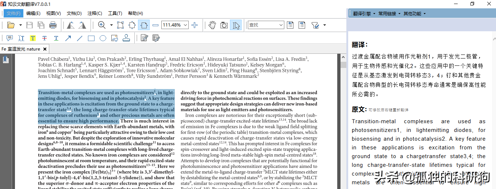This screenshot has width=496, height=189.
Task: Select the arrow drawing tool
Action: 68,38
